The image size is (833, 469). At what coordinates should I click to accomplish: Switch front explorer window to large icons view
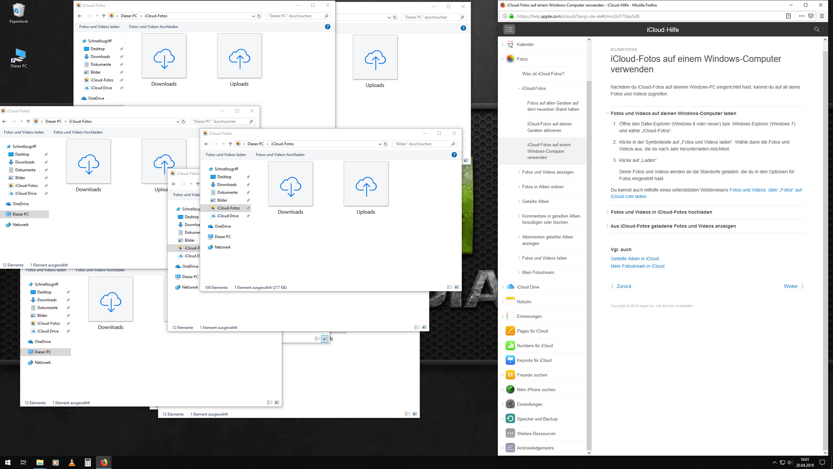[x=457, y=287]
